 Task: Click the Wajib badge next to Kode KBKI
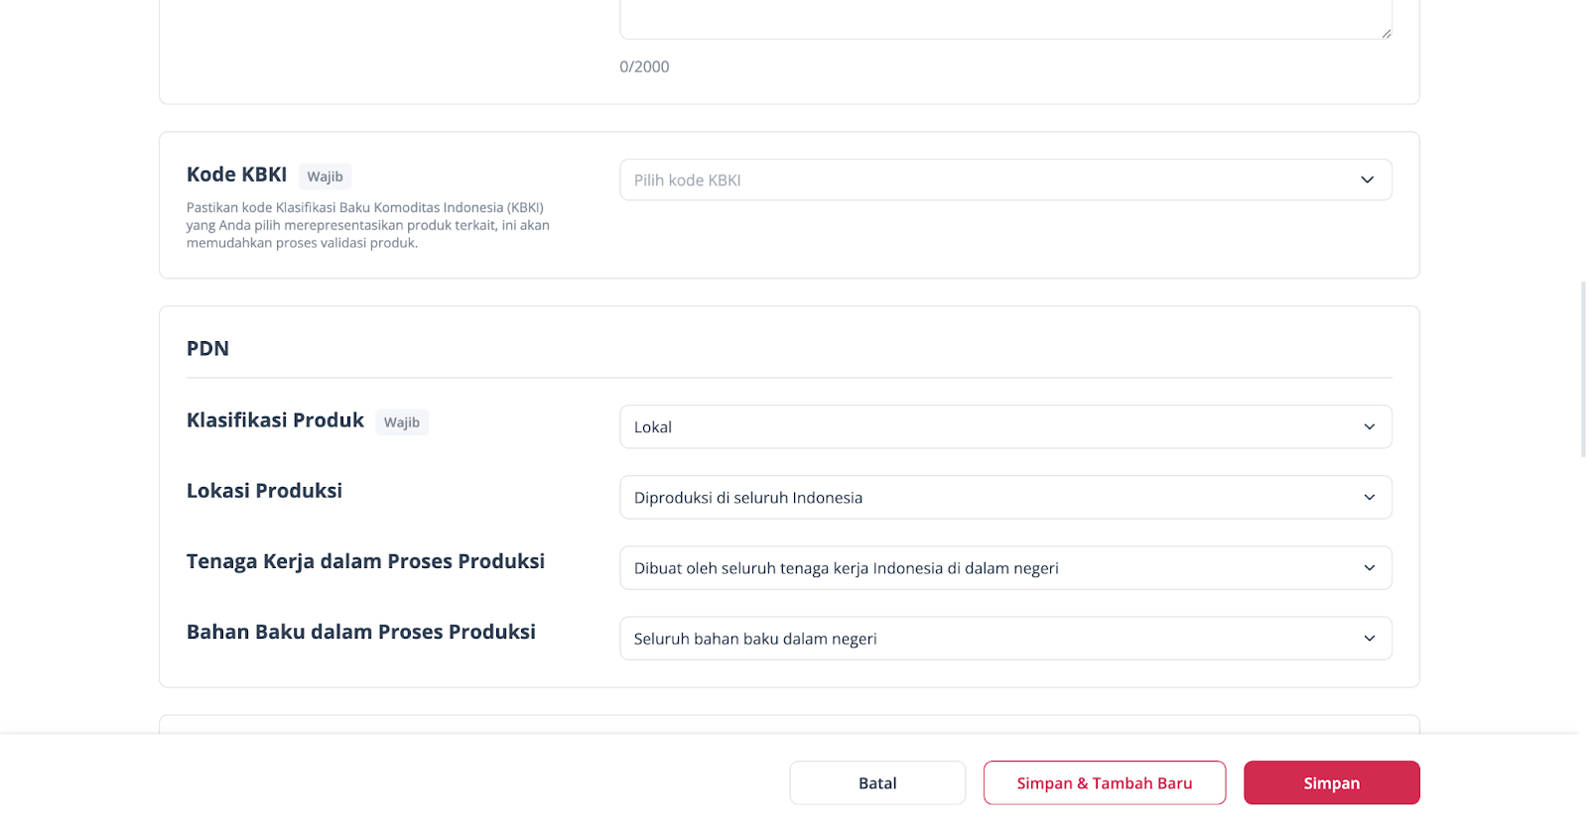tap(325, 177)
